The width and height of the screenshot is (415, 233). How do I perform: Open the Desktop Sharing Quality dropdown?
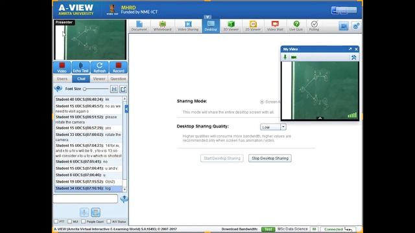273,127
